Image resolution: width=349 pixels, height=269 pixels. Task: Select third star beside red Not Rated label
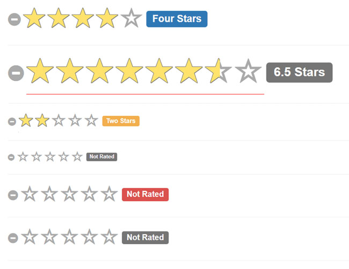[x=69, y=194]
